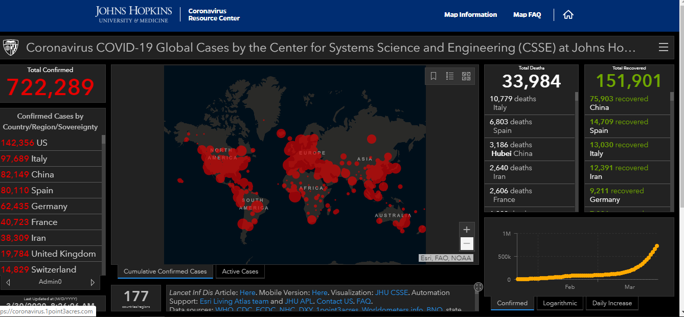The image size is (684, 317).
Task: Click the 'Esri, FAO, NOAA' map attribution
Action: (446, 258)
